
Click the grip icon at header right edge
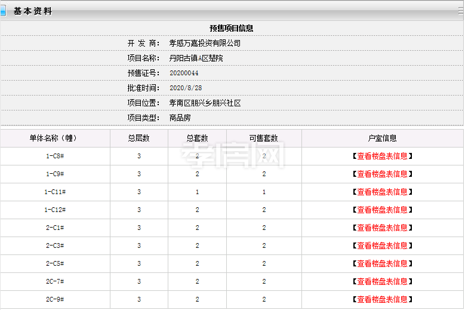click(460, 11)
